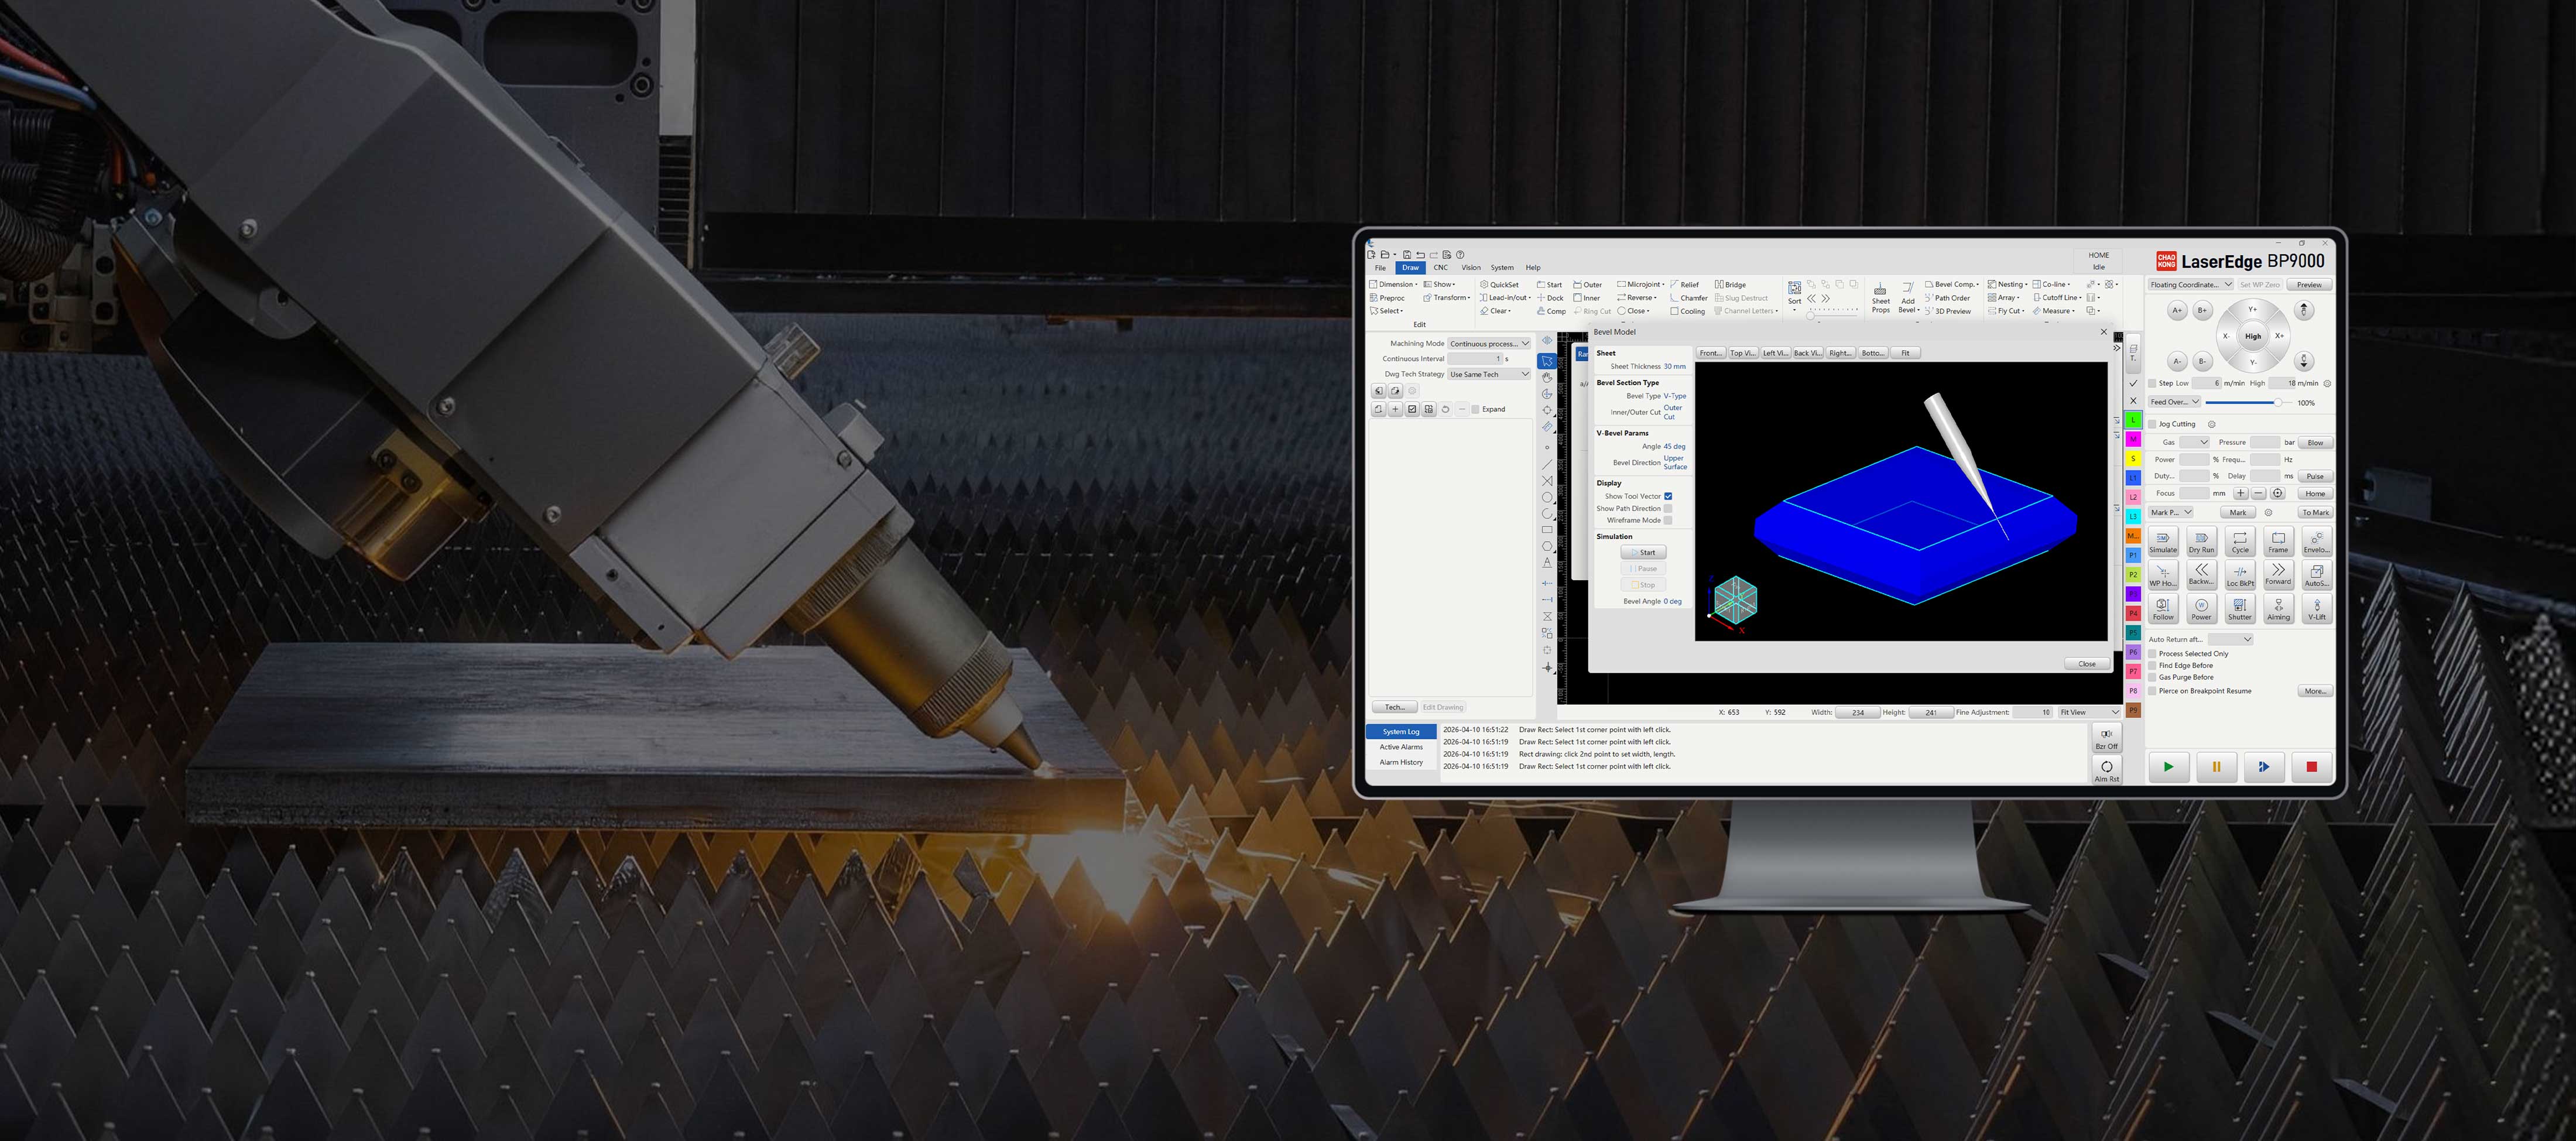Enable Wireframe Mode checkbox
The image size is (2576, 1141).
click(1668, 520)
